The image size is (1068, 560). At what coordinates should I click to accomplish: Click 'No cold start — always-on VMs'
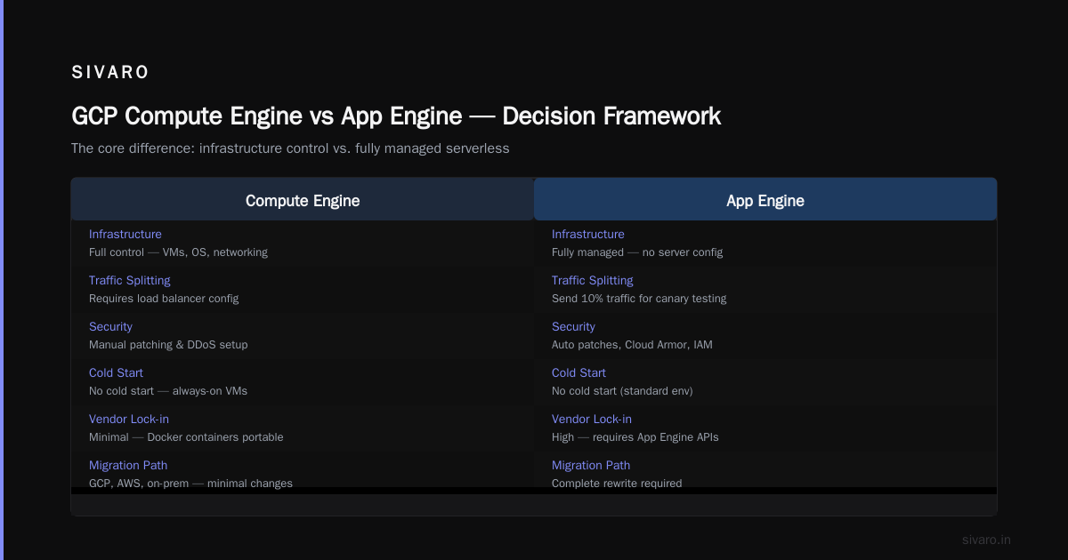(168, 391)
